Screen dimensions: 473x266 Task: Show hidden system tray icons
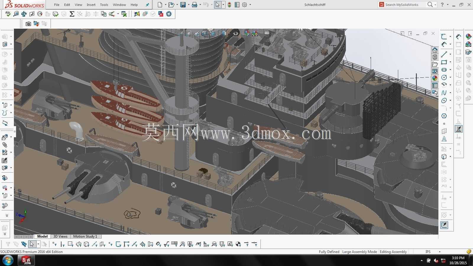pyautogui.click(x=422, y=260)
